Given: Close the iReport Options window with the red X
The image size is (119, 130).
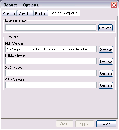Looking at the screenshot, I should coord(114,5).
